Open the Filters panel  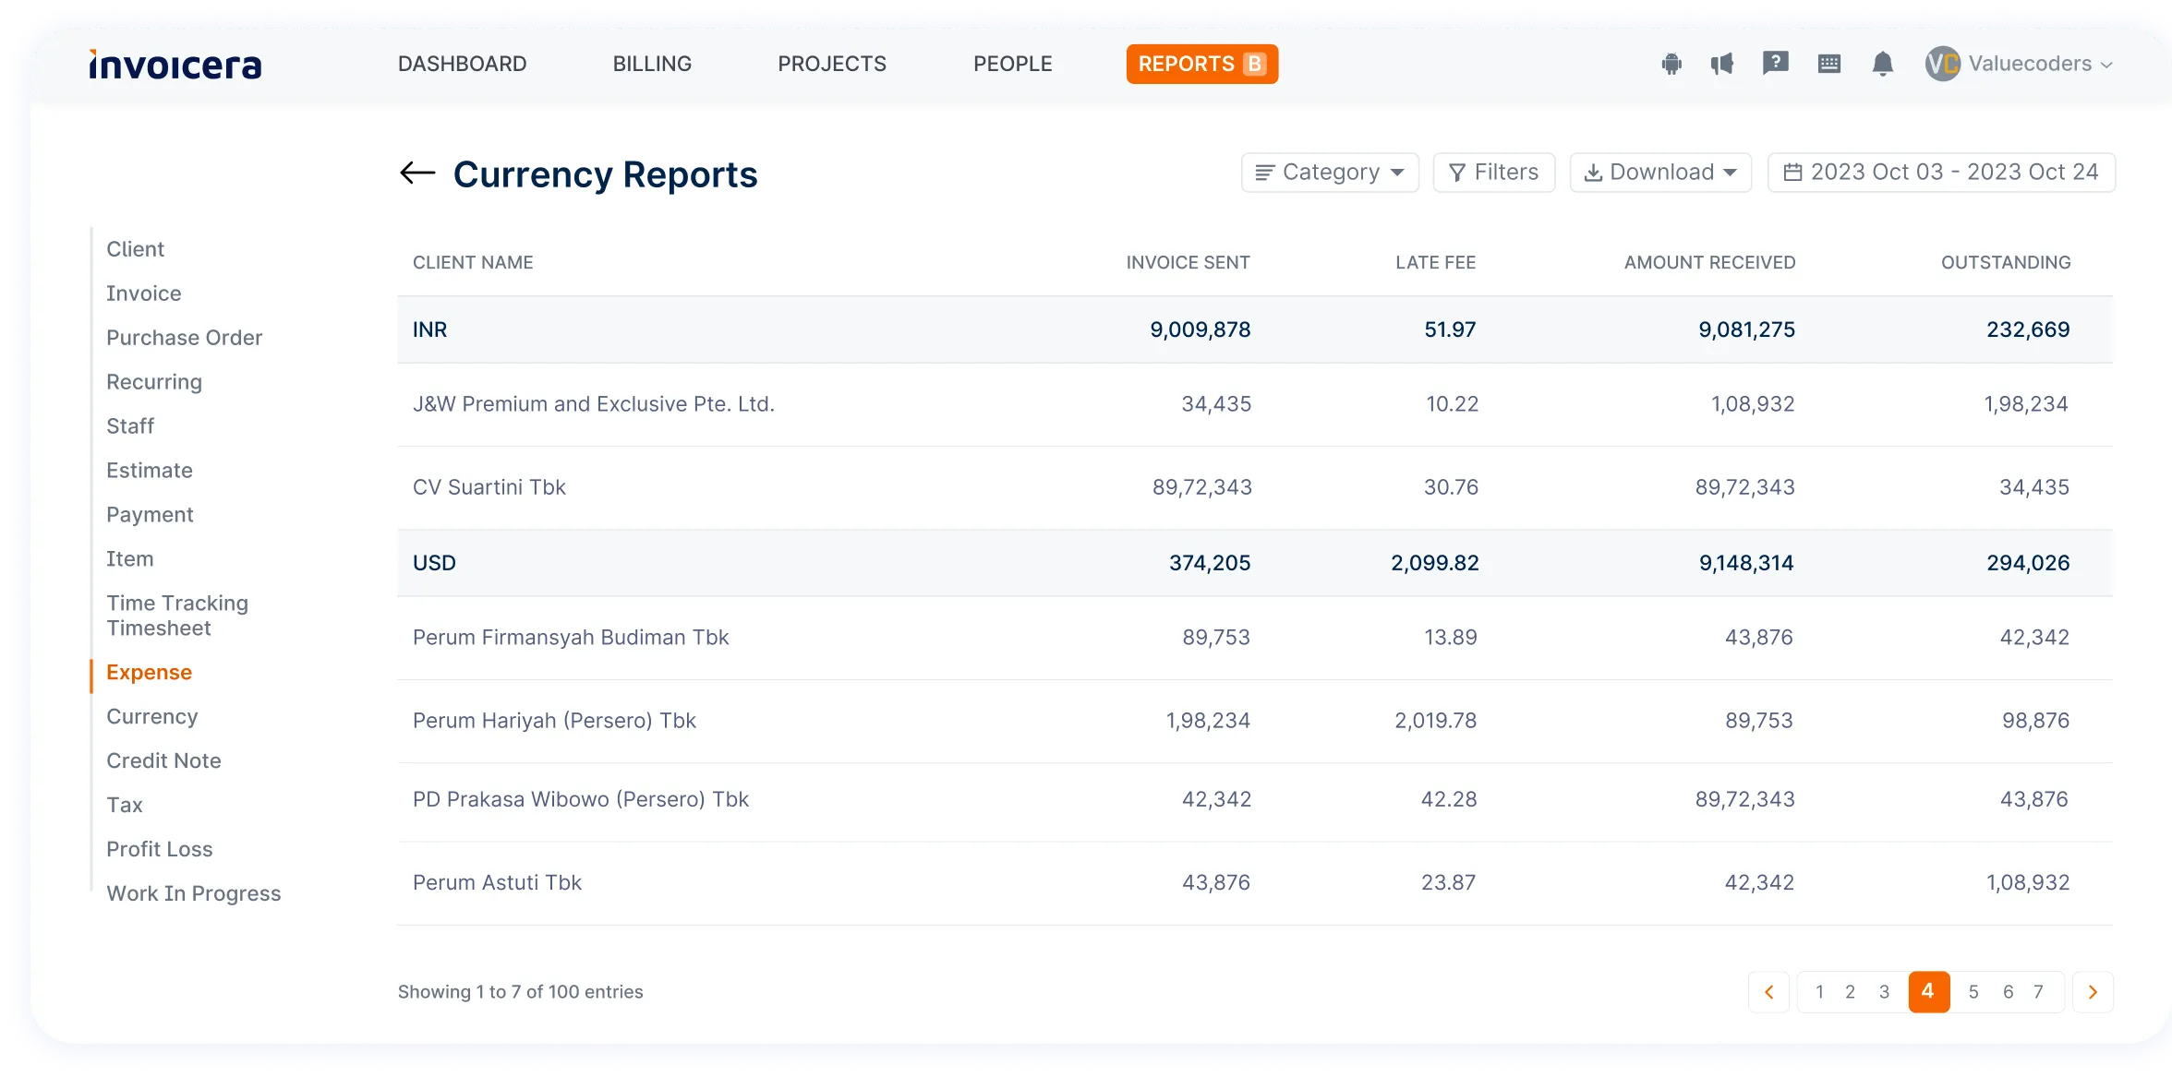coord(1493,173)
